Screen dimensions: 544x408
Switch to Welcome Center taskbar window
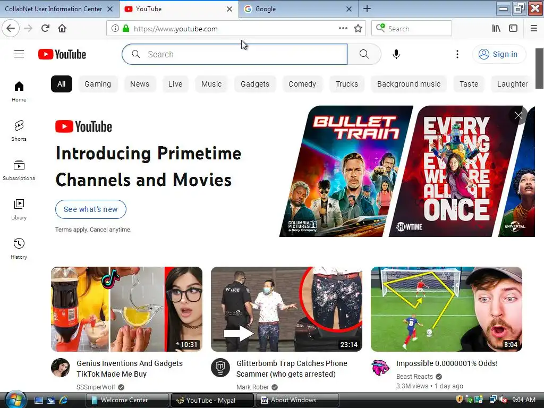pyautogui.click(x=127, y=400)
